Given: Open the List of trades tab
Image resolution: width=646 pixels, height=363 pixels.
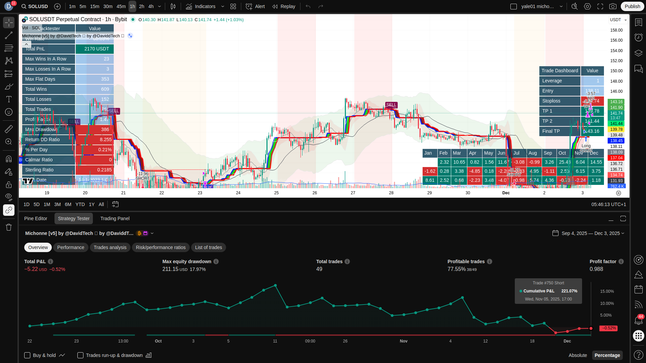Looking at the screenshot, I should pos(208,247).
